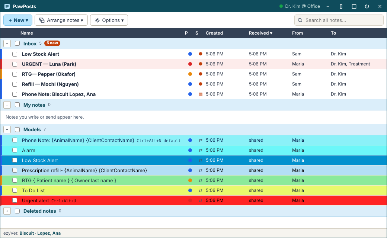
Task: Click the magnifier icon in search box
Action: [300, 20]
